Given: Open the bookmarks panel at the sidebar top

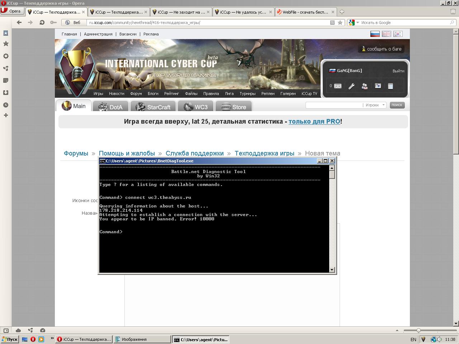Looking at the screenshot, I should click(6, 33).
